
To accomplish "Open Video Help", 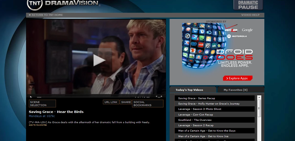I will click(250, 15).
